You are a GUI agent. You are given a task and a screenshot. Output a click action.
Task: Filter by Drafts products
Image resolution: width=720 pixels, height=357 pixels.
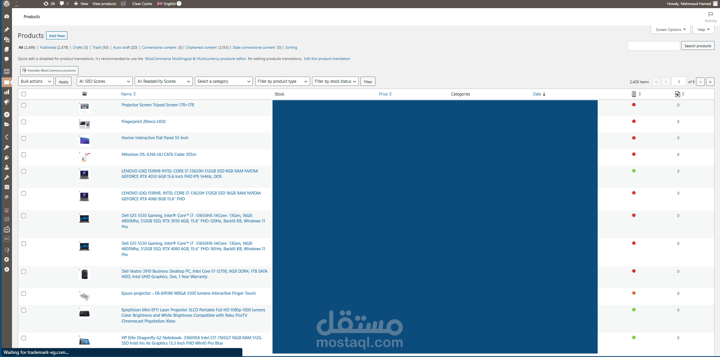(x=81, y=48)
